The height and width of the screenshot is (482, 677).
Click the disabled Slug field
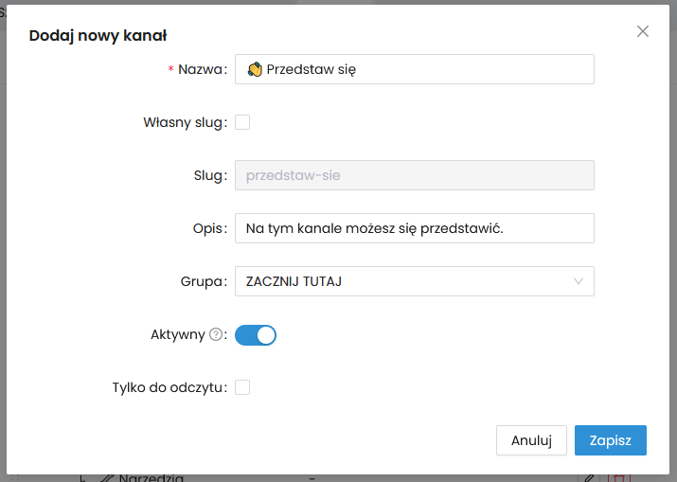point(414,175)
